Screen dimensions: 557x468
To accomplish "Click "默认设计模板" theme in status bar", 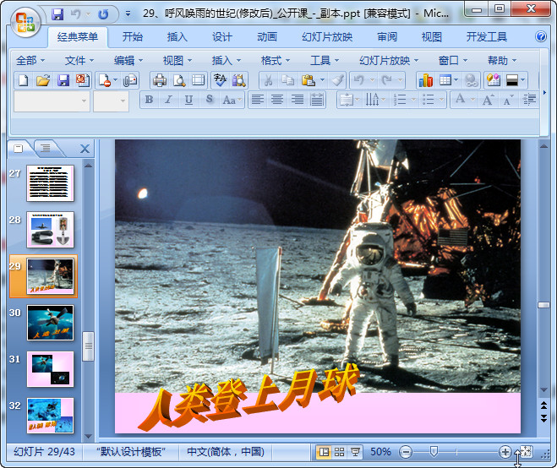I will pos(131,452).
